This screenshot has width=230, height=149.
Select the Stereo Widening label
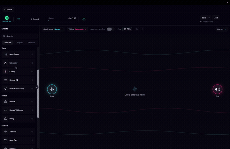coord(16,110)
